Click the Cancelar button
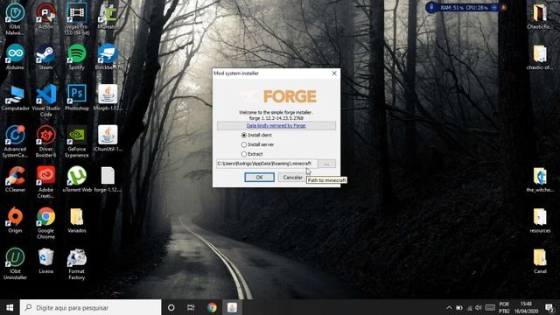 click(292, 177)
